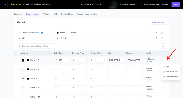The image size is (183, 98).
Task: Choose Edit Price Lists from context menu
Action: click(170, 72)
